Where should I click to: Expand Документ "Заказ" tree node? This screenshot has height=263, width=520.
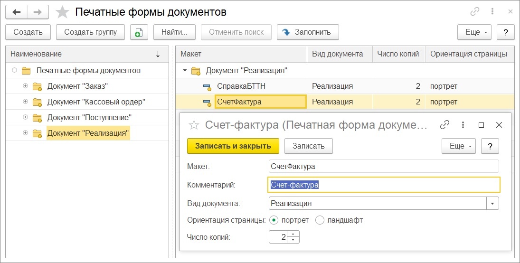click(25, 86)
